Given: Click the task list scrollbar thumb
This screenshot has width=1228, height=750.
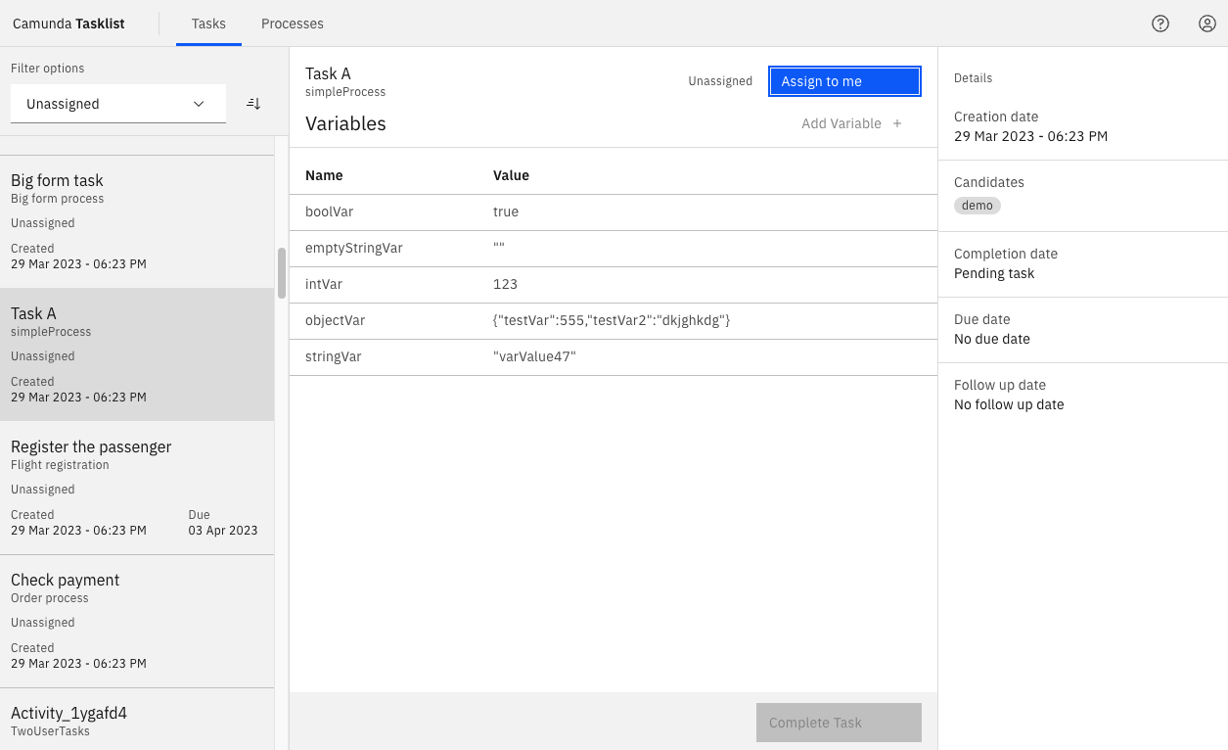Looking at the screenshot, I should click(x=282, y=273).
